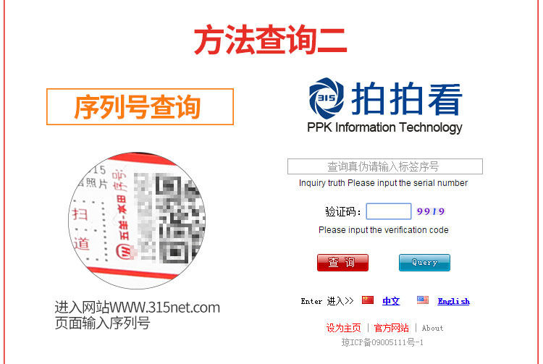This screenshot has width=543, height=364.
Task: Focus the serial number input field
Action: (x=384, y=166)
